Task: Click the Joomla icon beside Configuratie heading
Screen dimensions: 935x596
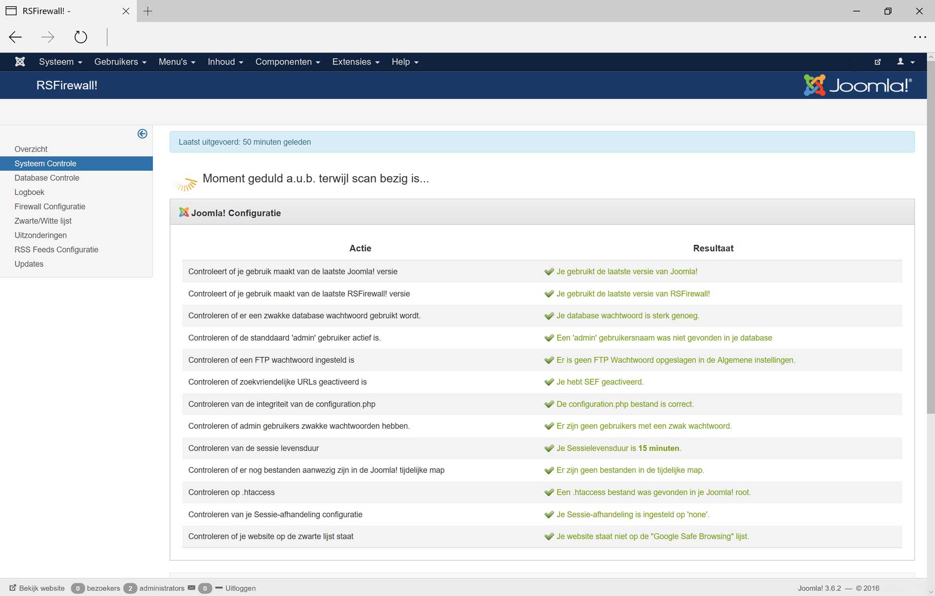Action: pyautogui.click(x=184, y=212)
